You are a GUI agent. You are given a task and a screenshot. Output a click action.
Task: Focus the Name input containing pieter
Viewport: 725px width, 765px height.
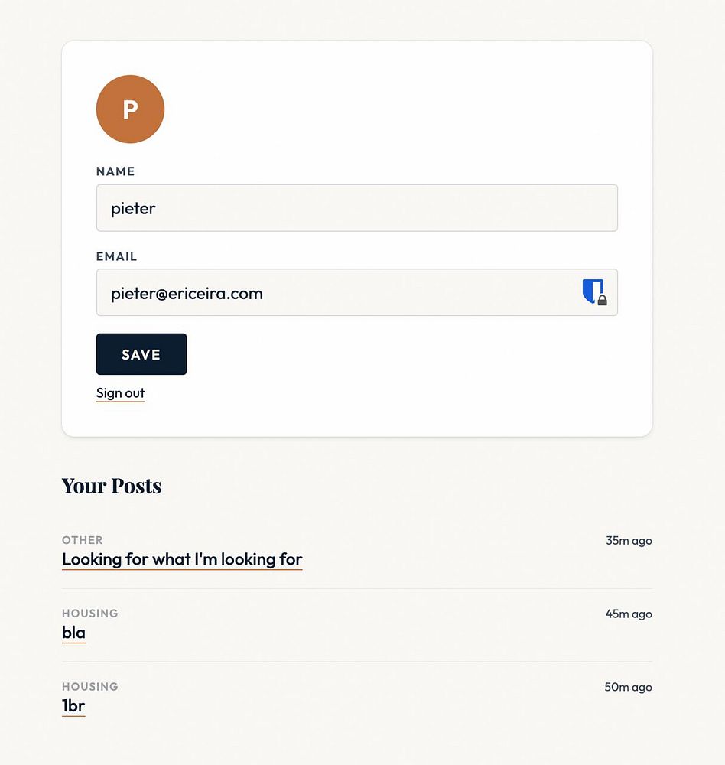pos(356,208)
